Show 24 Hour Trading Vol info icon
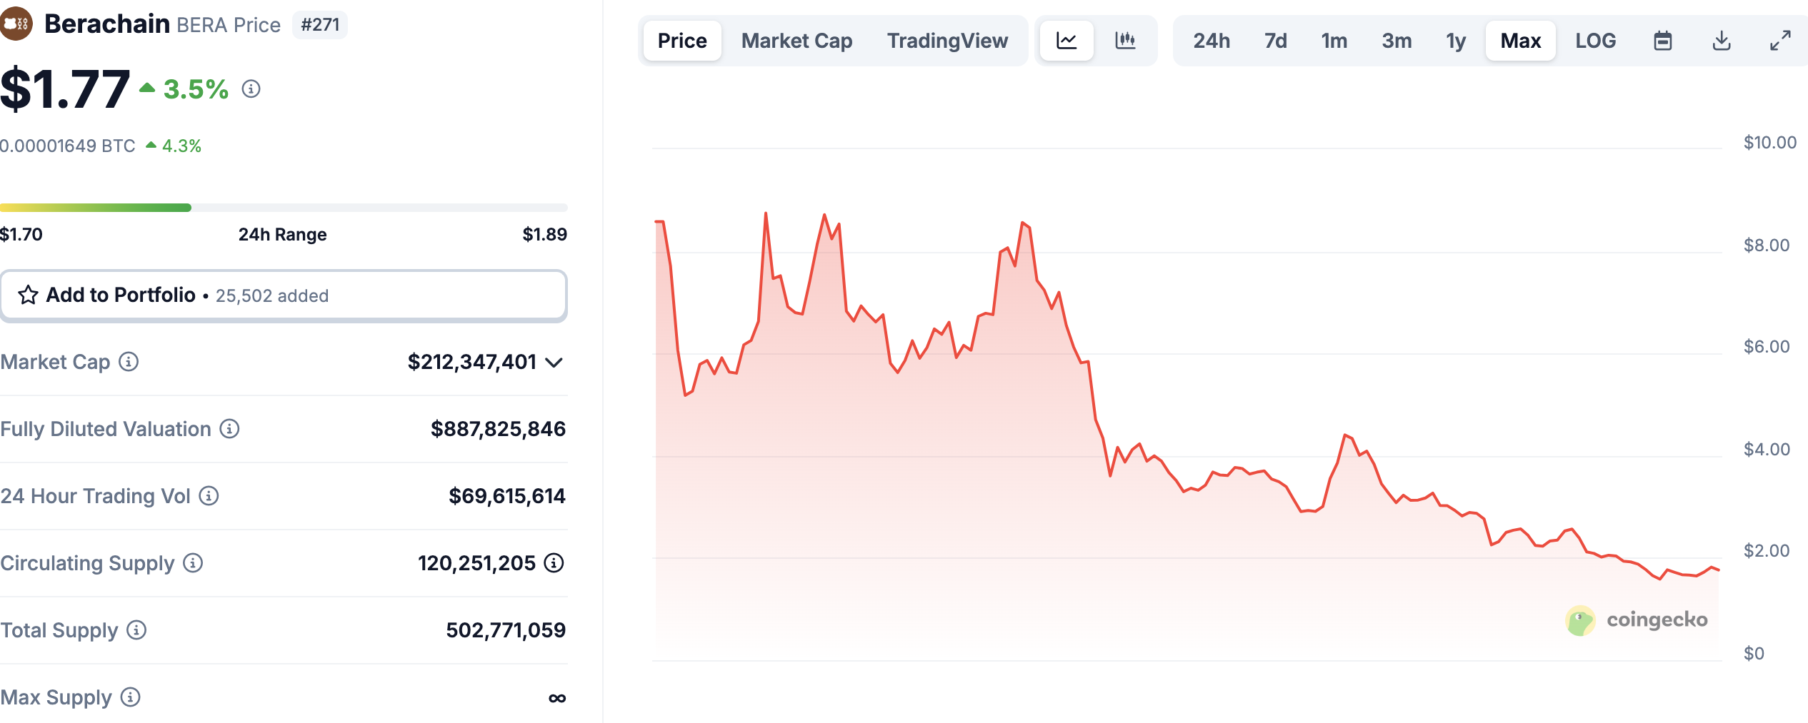1808x723 pixels. [209, 496]
